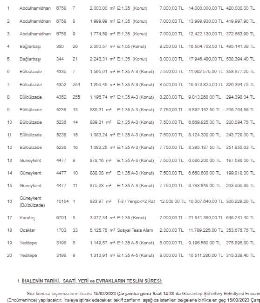
Task: Click the 2.243,31 m² area in row 5
Action: [103, 59]
